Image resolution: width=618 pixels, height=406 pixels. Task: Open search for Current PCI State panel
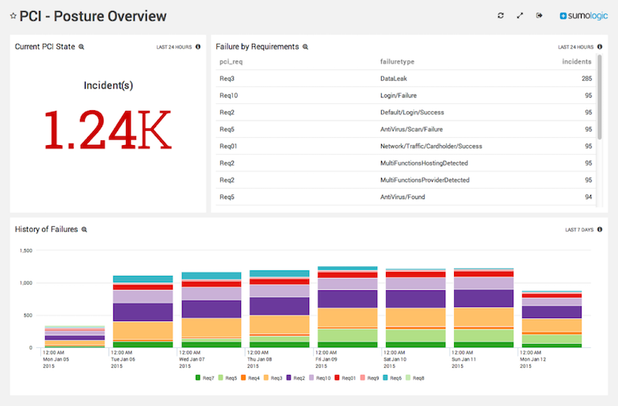click(81, 47)
